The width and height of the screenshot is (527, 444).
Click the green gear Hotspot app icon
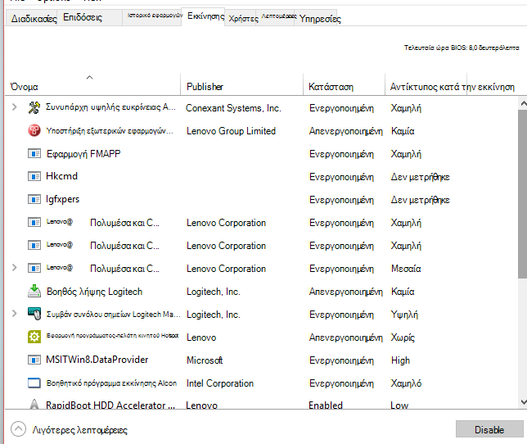pos(34,337)
